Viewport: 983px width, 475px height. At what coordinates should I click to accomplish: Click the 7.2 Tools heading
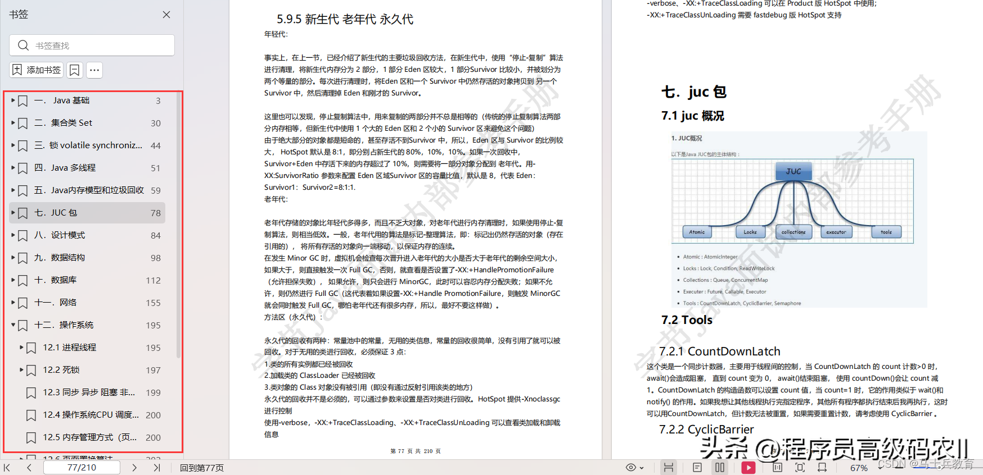[687, 320]
